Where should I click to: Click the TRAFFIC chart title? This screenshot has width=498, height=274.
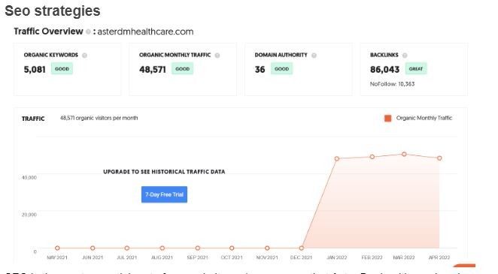33,119
